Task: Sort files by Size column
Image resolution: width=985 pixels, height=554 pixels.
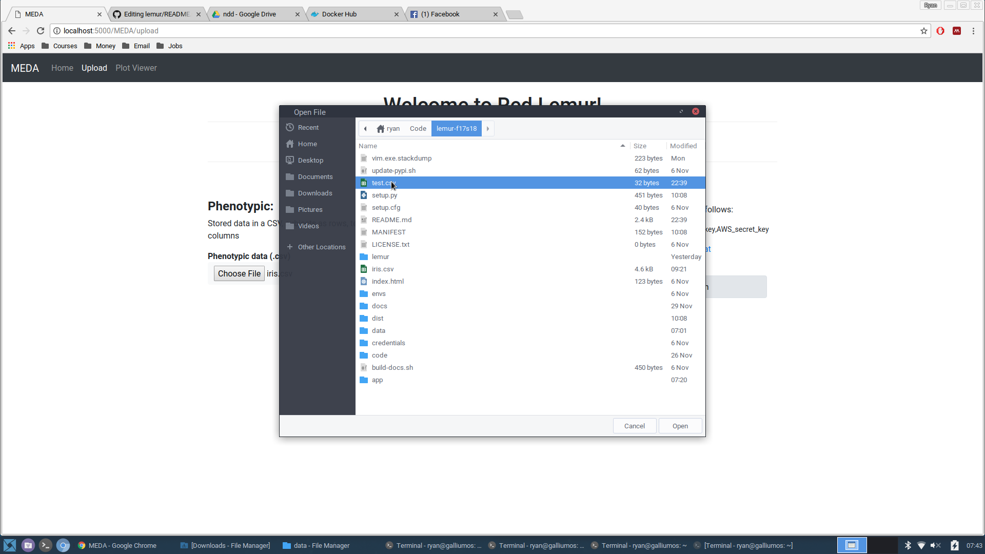Action: [x=640, y=146]
